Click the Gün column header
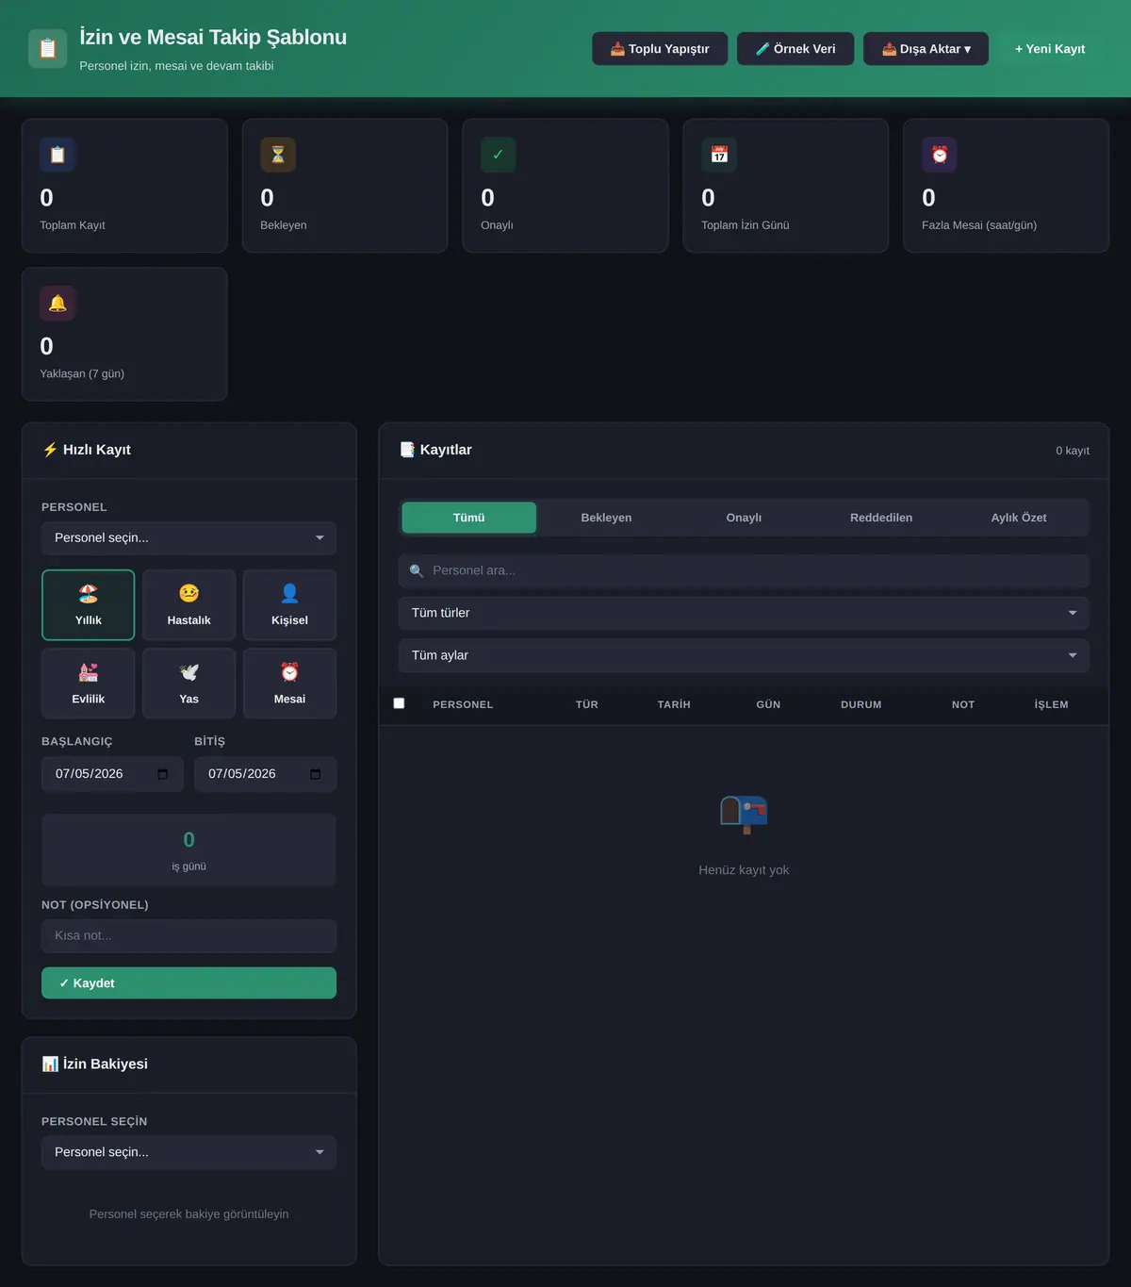 (x=768, y=704)
